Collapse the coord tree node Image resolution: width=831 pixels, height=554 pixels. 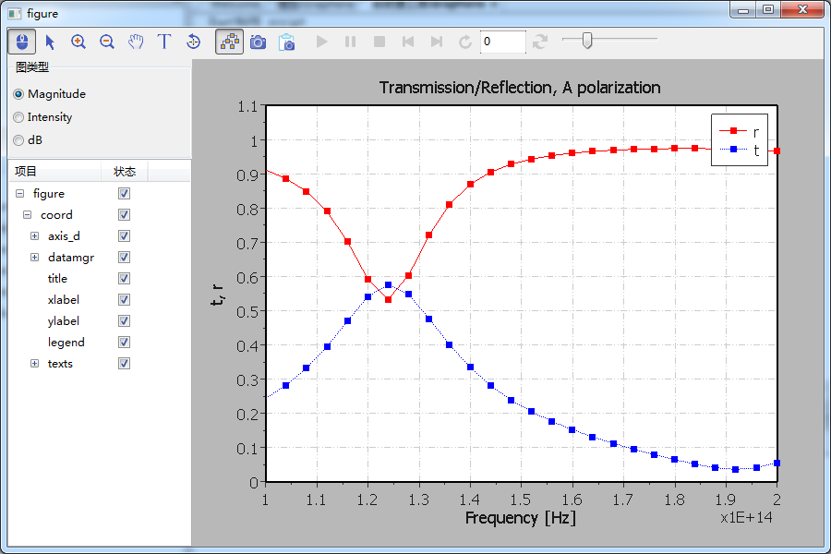tap(28, 215)
